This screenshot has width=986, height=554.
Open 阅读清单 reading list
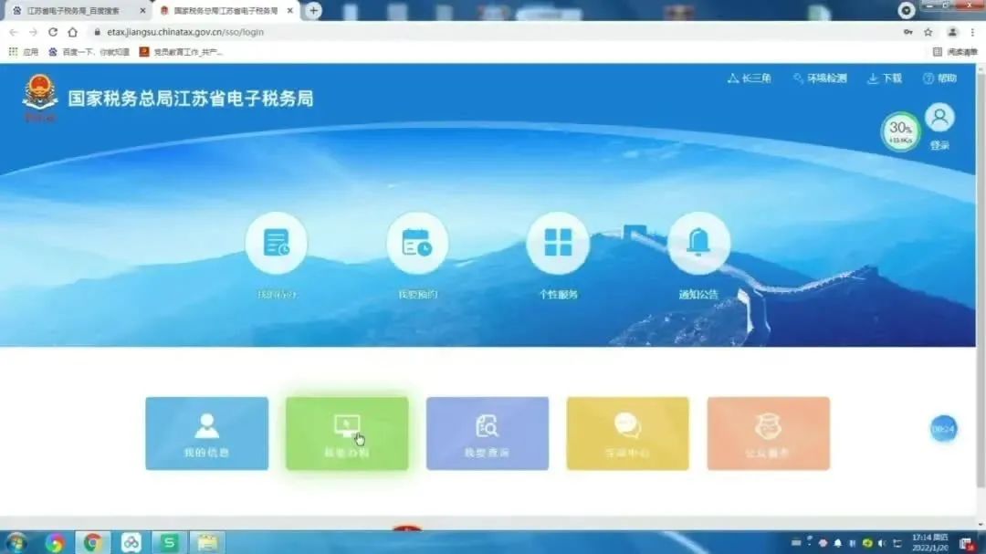coord(955,52)
